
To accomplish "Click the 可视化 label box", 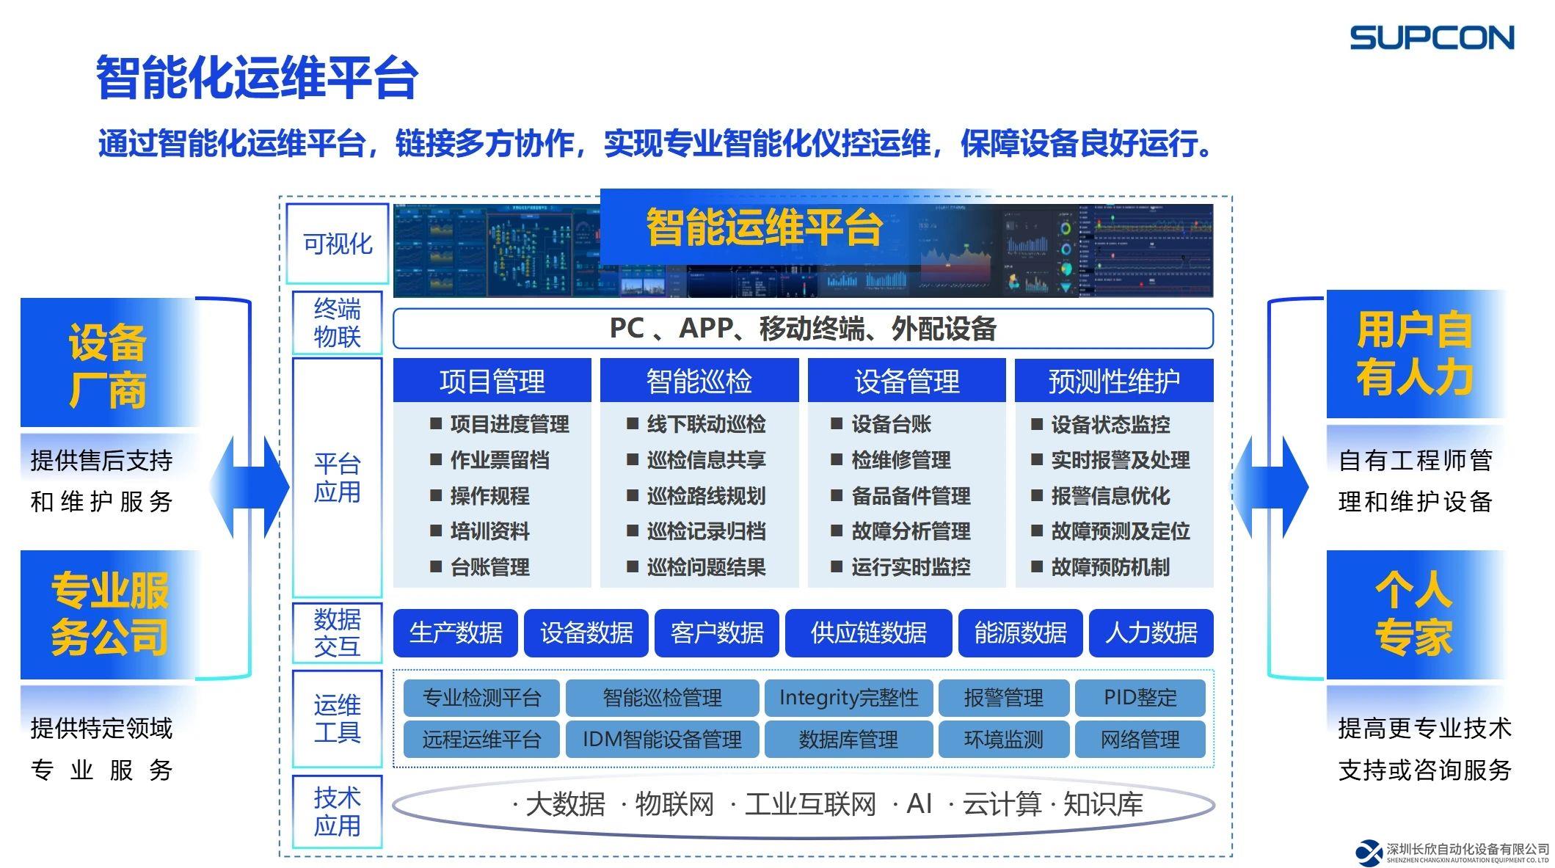I will tap(337, 244).
